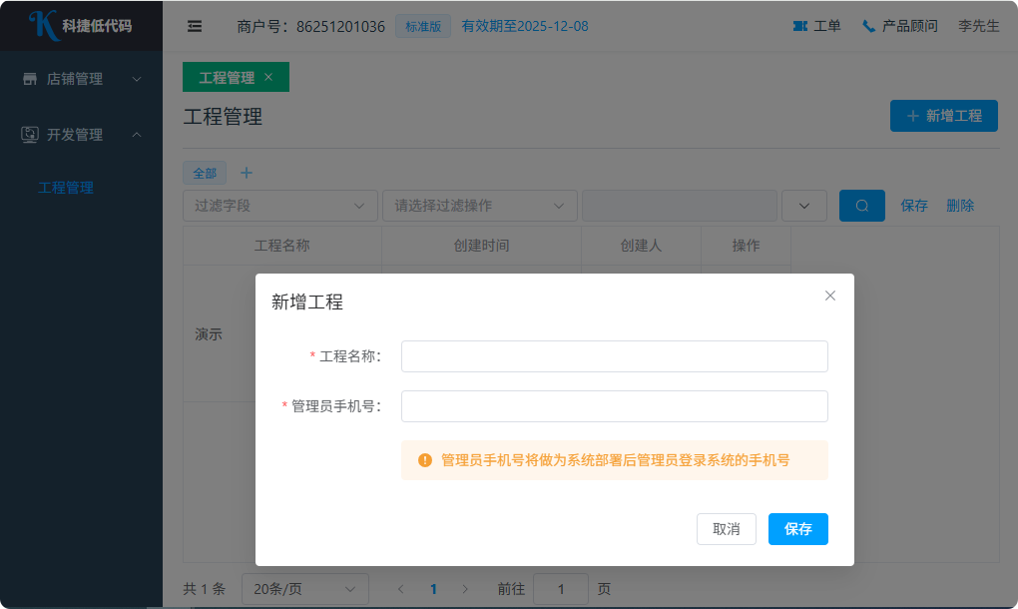Screen dimensions: 1018x609
Task: Click the 管理员手机号 input field
Action: point(614,406)
